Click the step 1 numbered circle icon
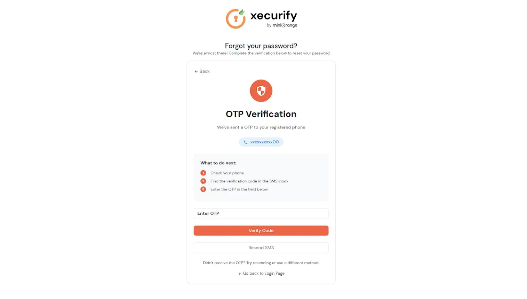Image resolution: width=527 pixels, height=299 pixels. pos(203,173)
